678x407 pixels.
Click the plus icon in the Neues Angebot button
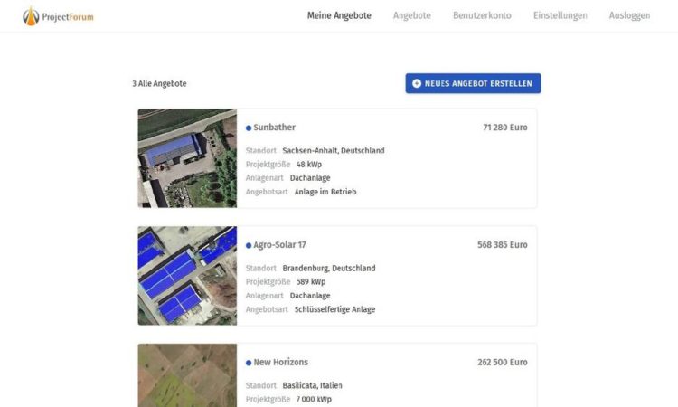[x=417, y=83]
